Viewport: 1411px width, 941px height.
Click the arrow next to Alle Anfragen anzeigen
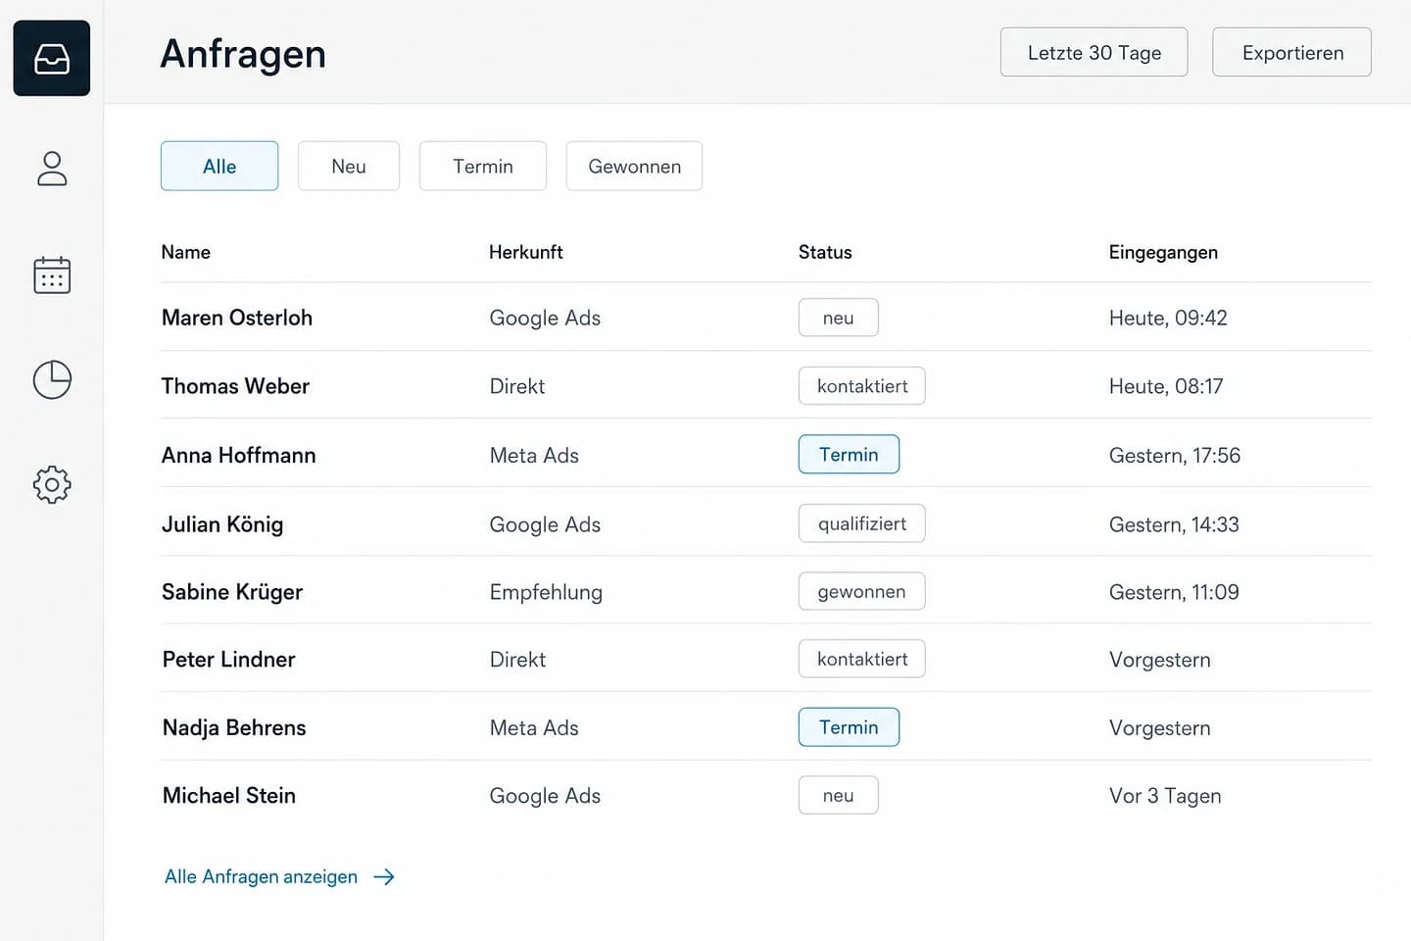click(384, 877)
